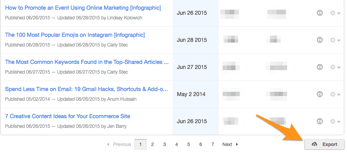This screenshot has width=347, height=153.
Task: Open gear menu for 7 Creative Content Ideas post
Action: coord(335,122)
